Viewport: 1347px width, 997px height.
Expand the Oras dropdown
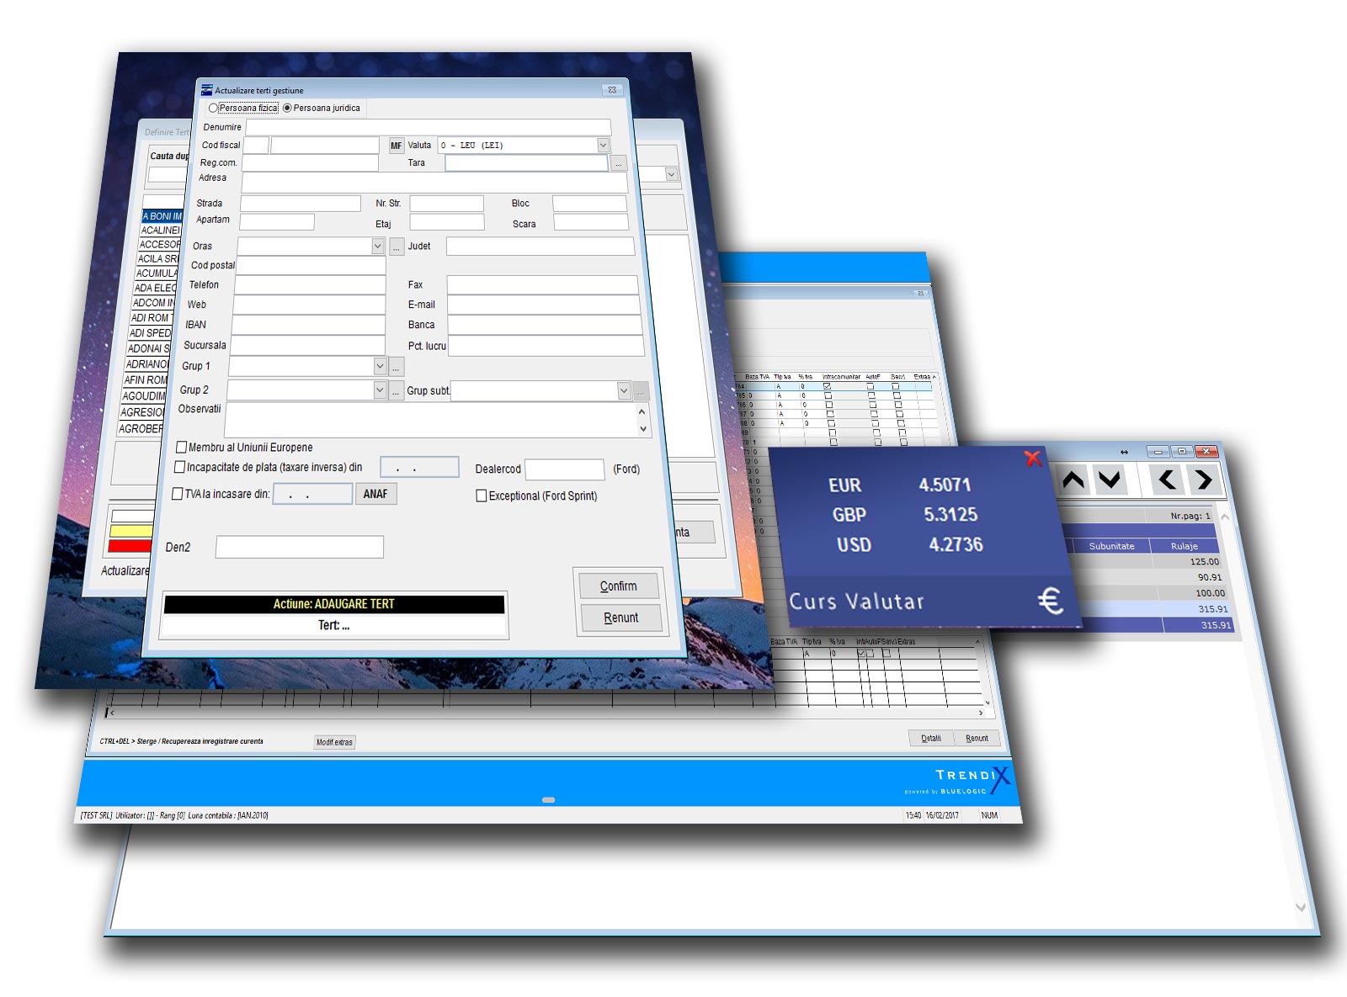point(377,246)
